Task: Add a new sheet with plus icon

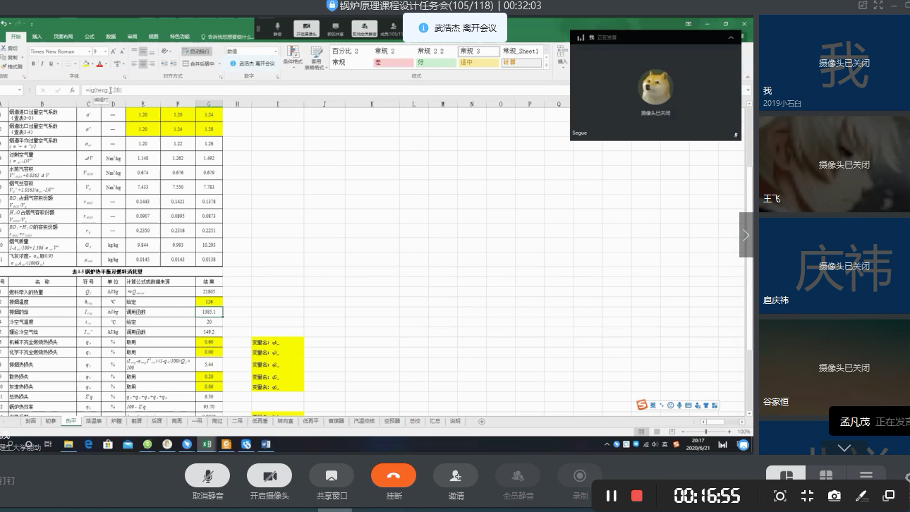Action: [482, 421]
